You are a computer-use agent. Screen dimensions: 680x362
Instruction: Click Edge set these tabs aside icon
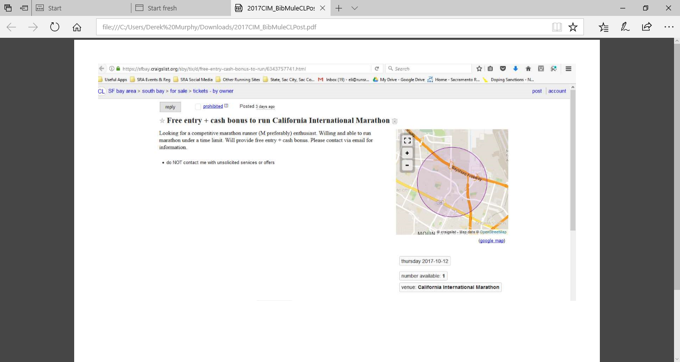[24, 8]
